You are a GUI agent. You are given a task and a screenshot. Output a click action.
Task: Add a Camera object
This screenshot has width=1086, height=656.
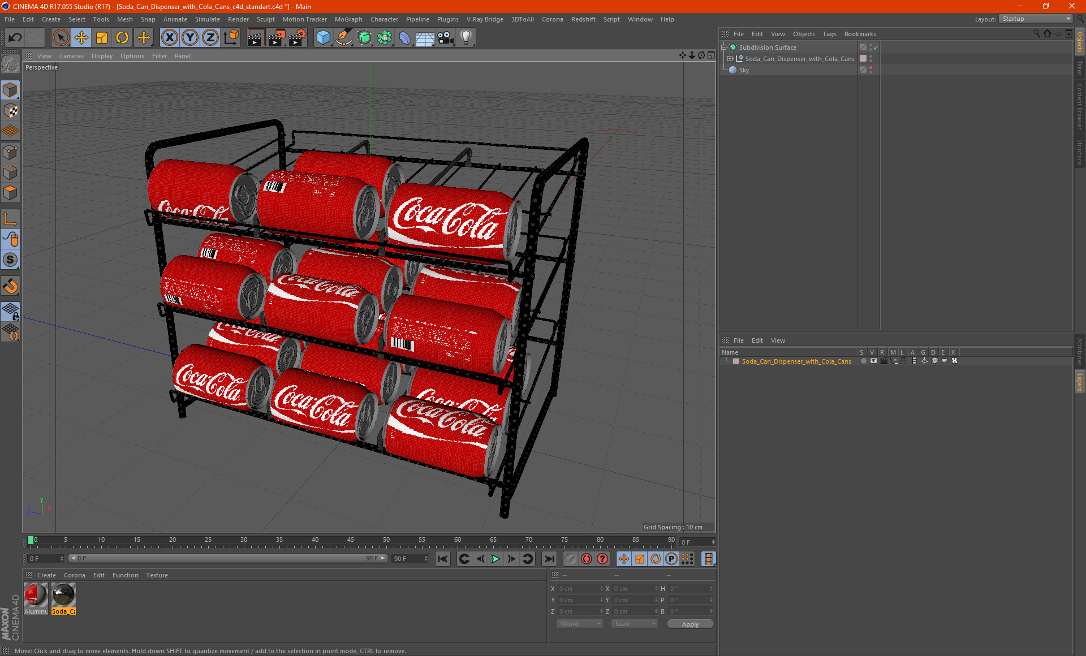tap(446, 38)
